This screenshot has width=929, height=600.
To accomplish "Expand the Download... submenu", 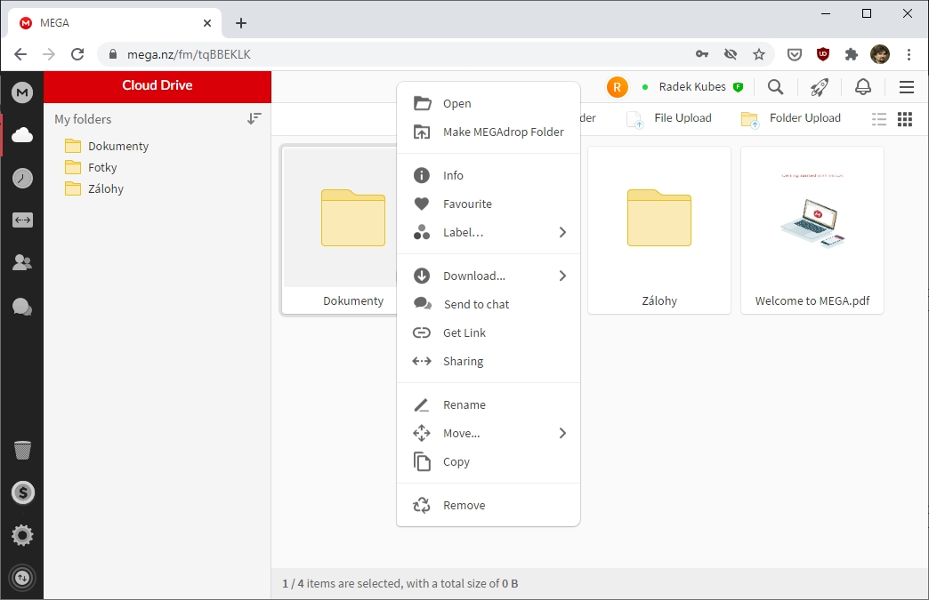I will [x=489, y=276].
